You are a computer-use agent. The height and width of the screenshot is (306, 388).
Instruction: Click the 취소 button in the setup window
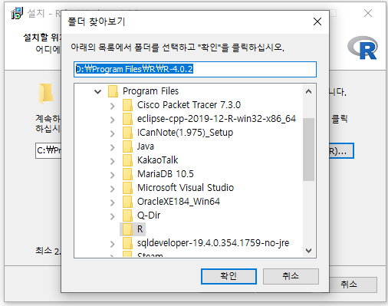point(353,285)
